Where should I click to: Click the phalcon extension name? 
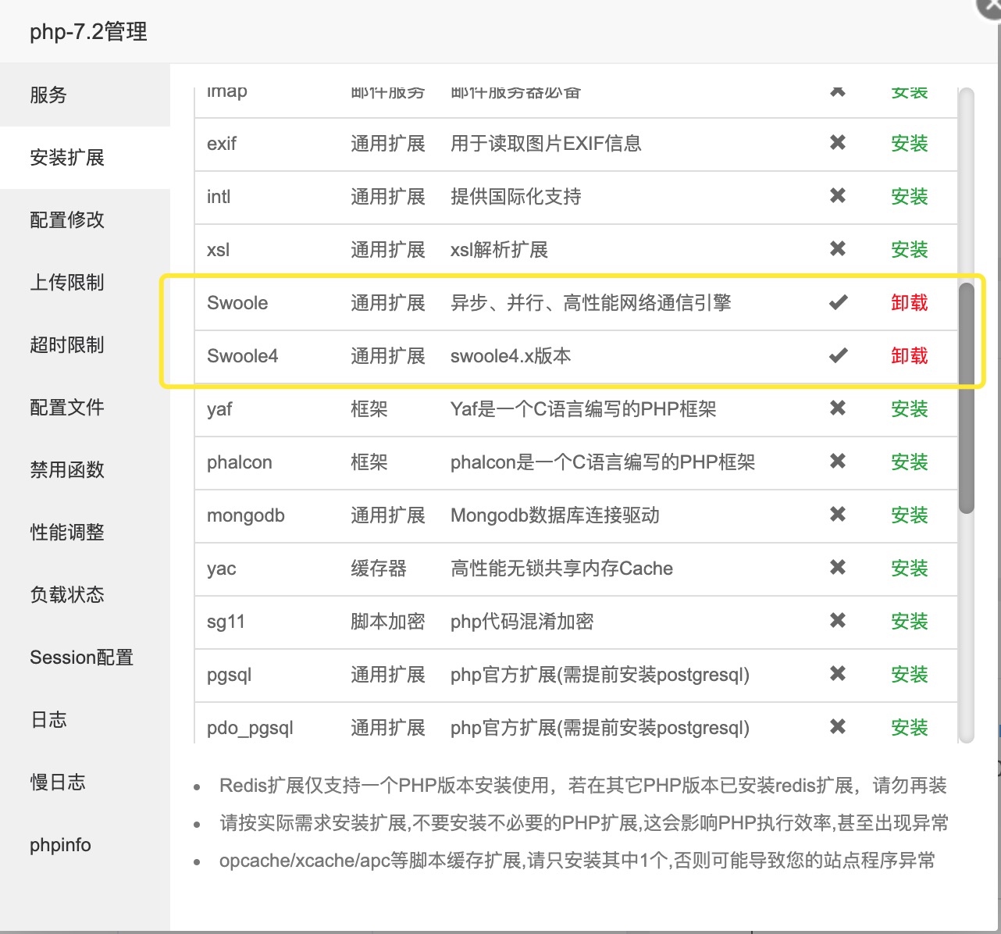(240, 462)
